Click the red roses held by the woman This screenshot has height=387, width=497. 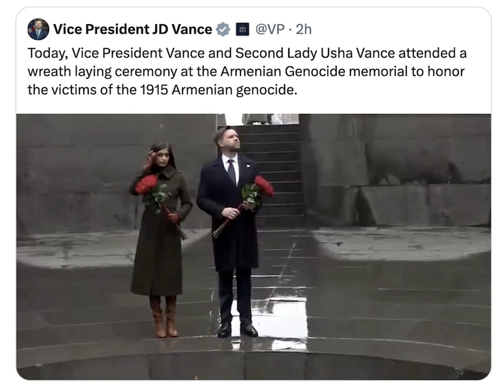click(x=147, y=184)
